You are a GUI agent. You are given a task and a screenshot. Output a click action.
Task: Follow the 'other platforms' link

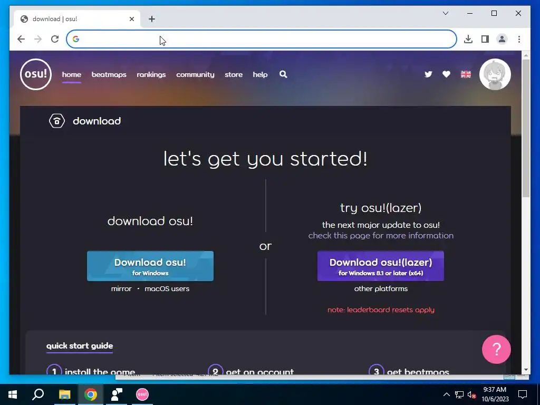381,288
